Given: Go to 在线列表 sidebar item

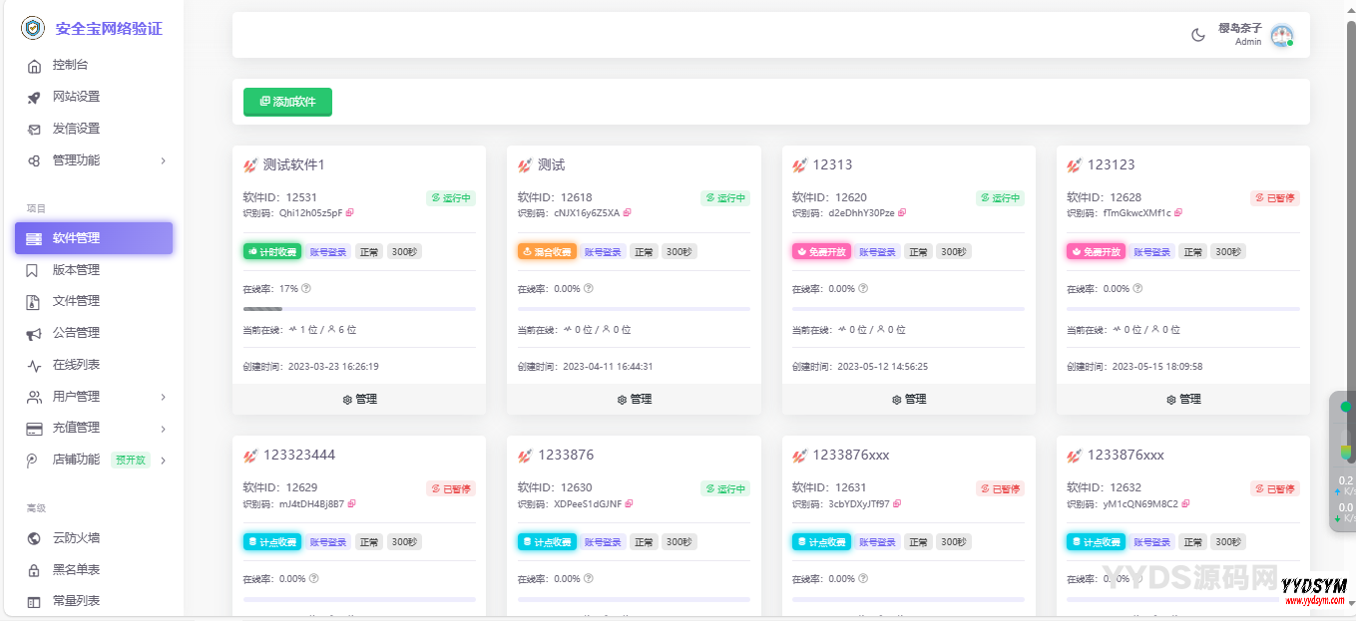Looking at the screenshot, I should tap(76, 365).
